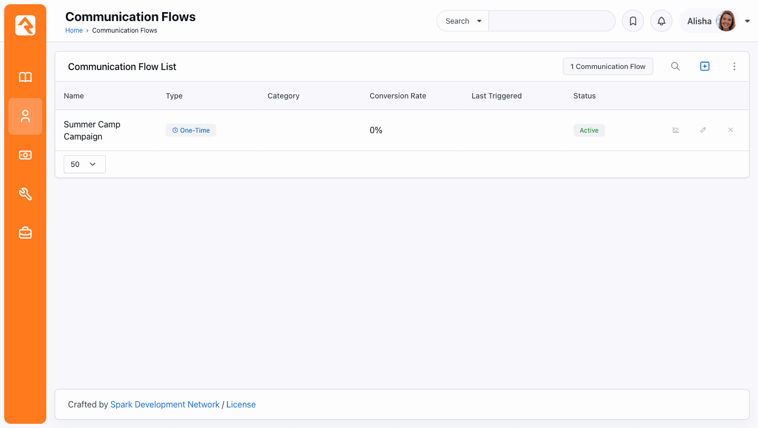
Task: Select the Finance icon in the sidebar
Action: (x=25, y=155)
